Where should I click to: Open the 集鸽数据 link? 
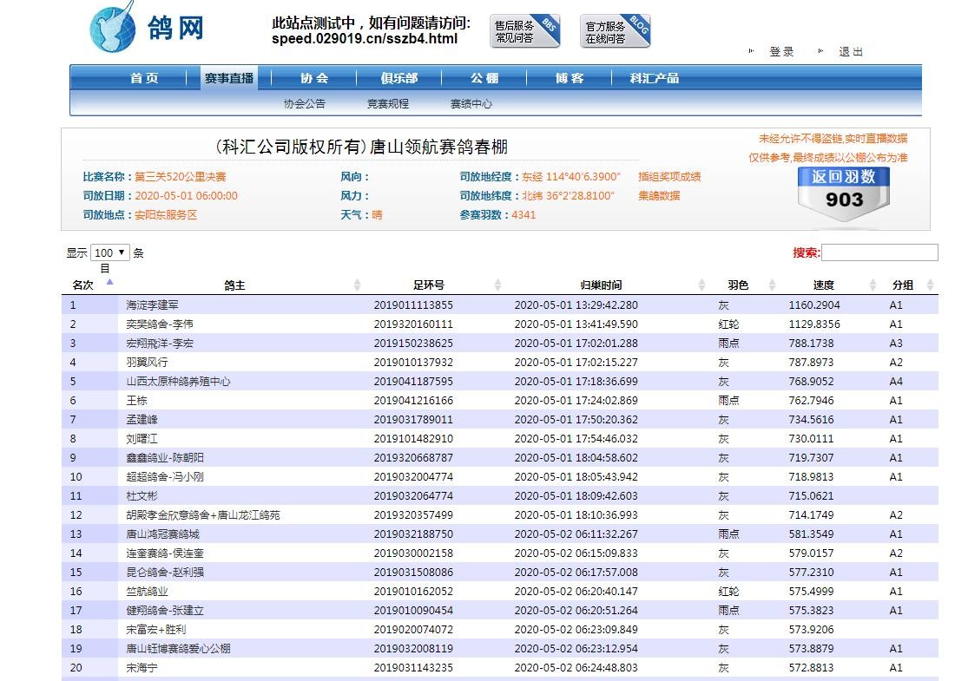(659, 196)
